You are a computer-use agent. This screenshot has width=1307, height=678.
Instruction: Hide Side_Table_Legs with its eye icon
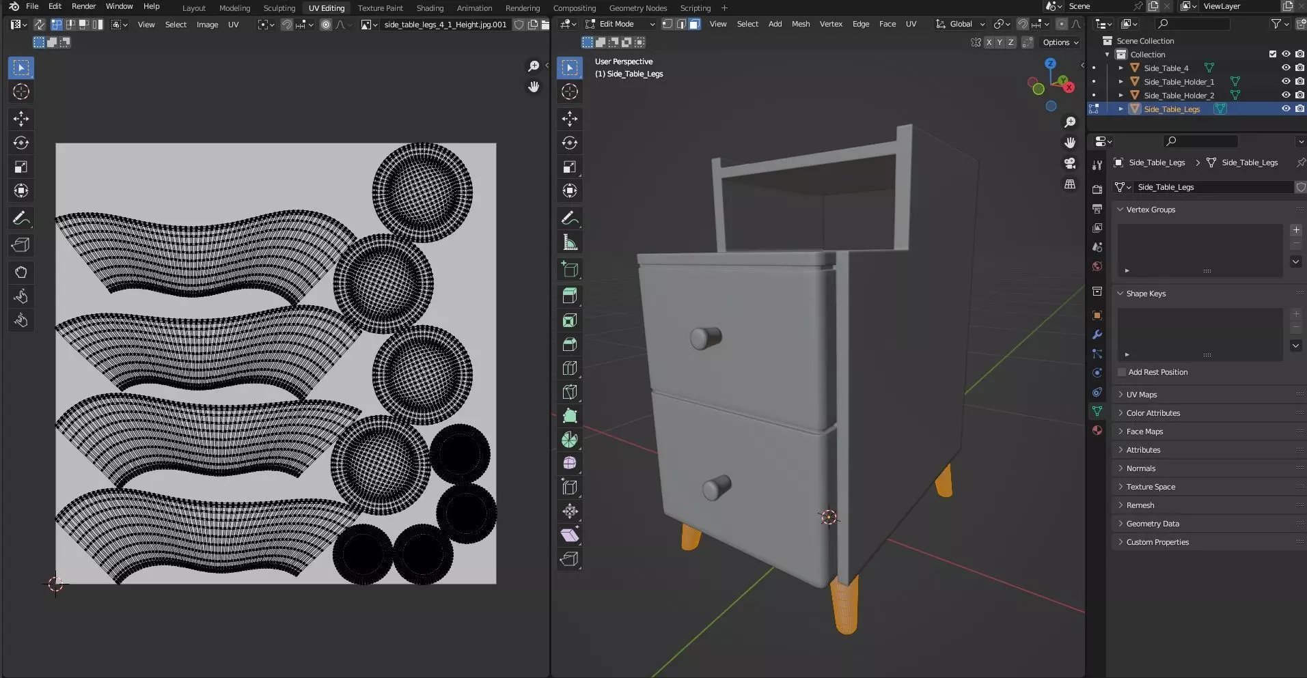coord(1286,109)
